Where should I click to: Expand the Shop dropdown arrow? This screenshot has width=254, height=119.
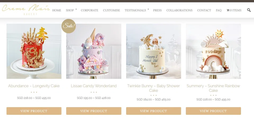(76, 9)
